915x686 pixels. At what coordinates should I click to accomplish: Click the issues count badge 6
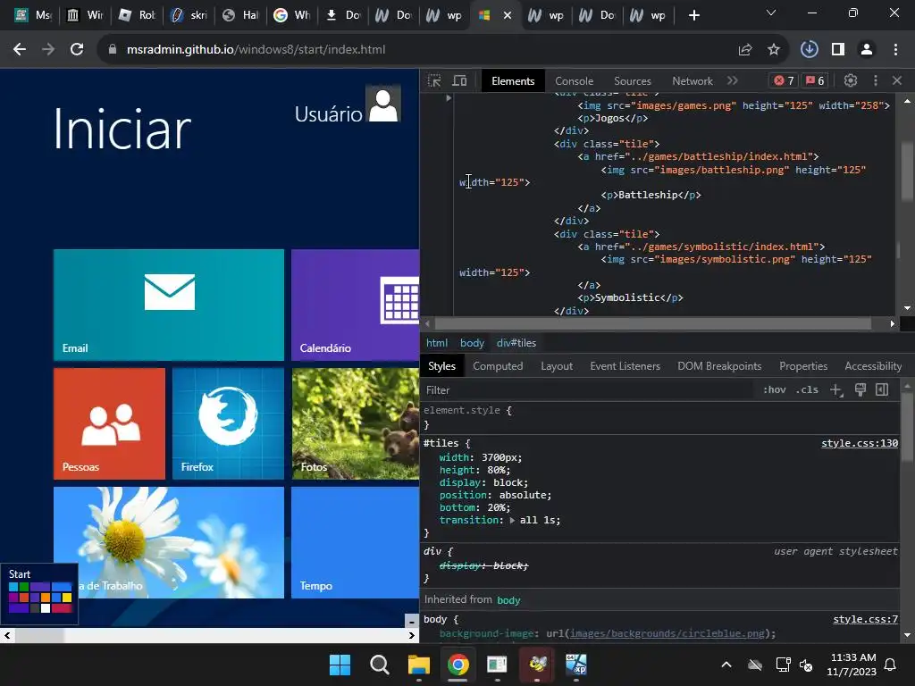click(x=815, y=80)
